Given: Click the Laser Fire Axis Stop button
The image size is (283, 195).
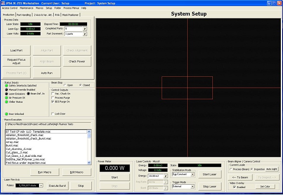Looking at the screenshot, I should pos(81,185).
